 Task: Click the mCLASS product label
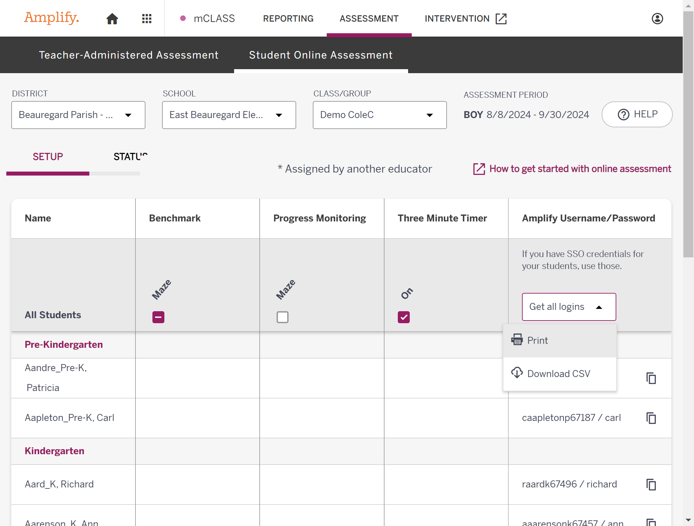point(214,19)
